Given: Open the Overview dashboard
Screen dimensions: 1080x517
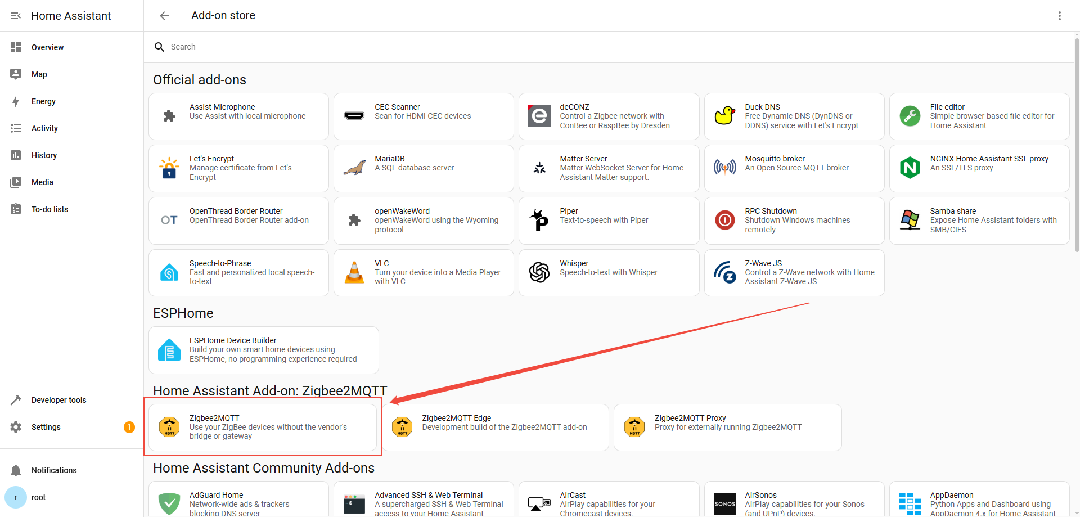Looking at the screenshot, I should [x=47, y=47].
